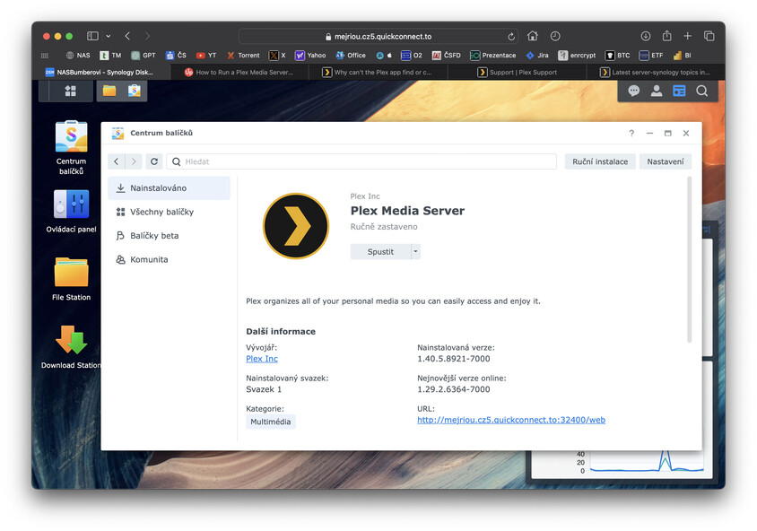Open Package Center help question mark
The height and width of the screenshot is (531, 757).
pos(631,134)
